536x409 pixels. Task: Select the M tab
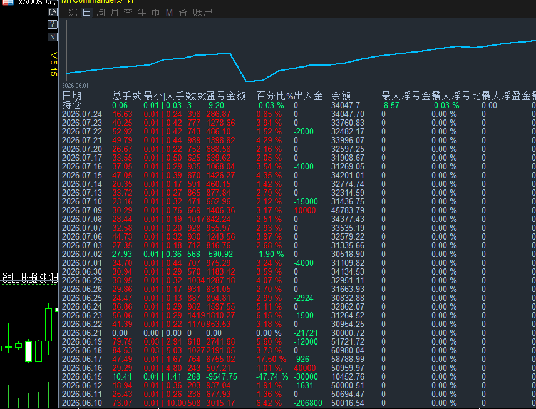click(x=169, y=13)
